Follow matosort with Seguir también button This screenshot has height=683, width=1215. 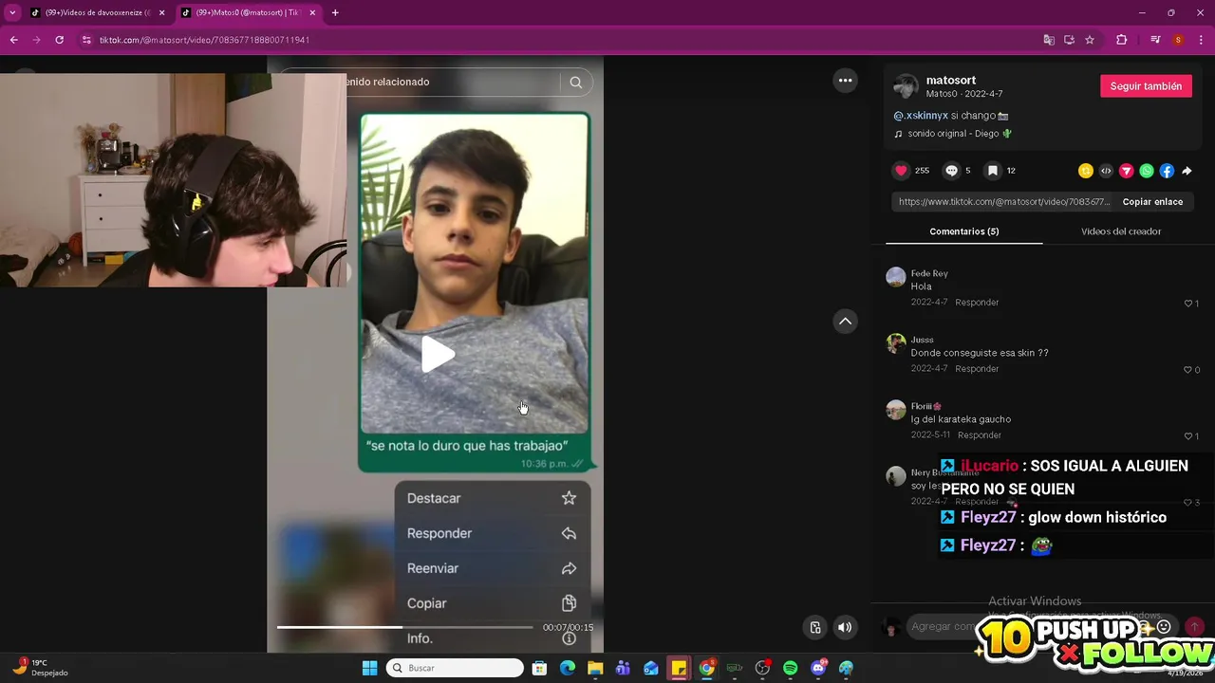click(x=1146, y=86)
